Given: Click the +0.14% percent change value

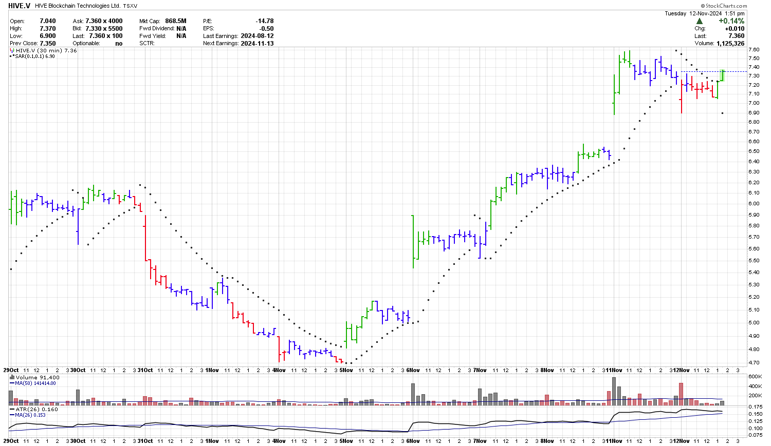Looking at the screenshot, I should coord(731,21).
